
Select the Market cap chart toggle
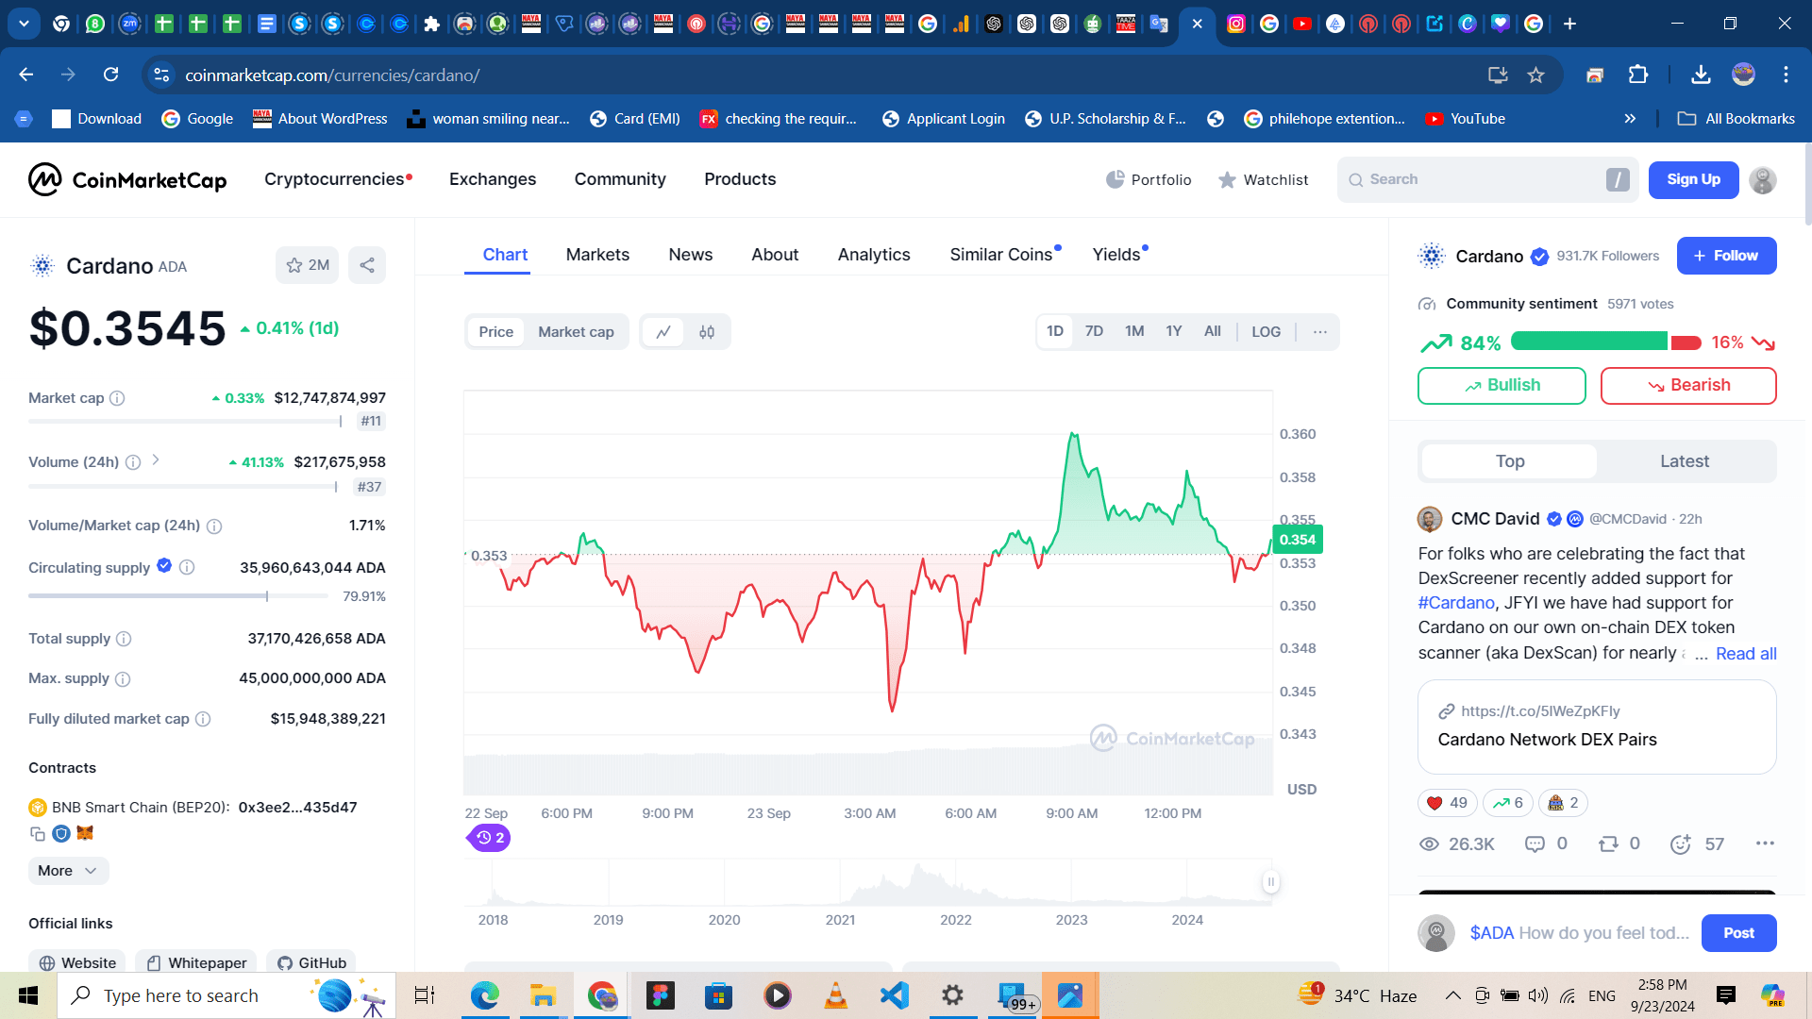[576, 332]
